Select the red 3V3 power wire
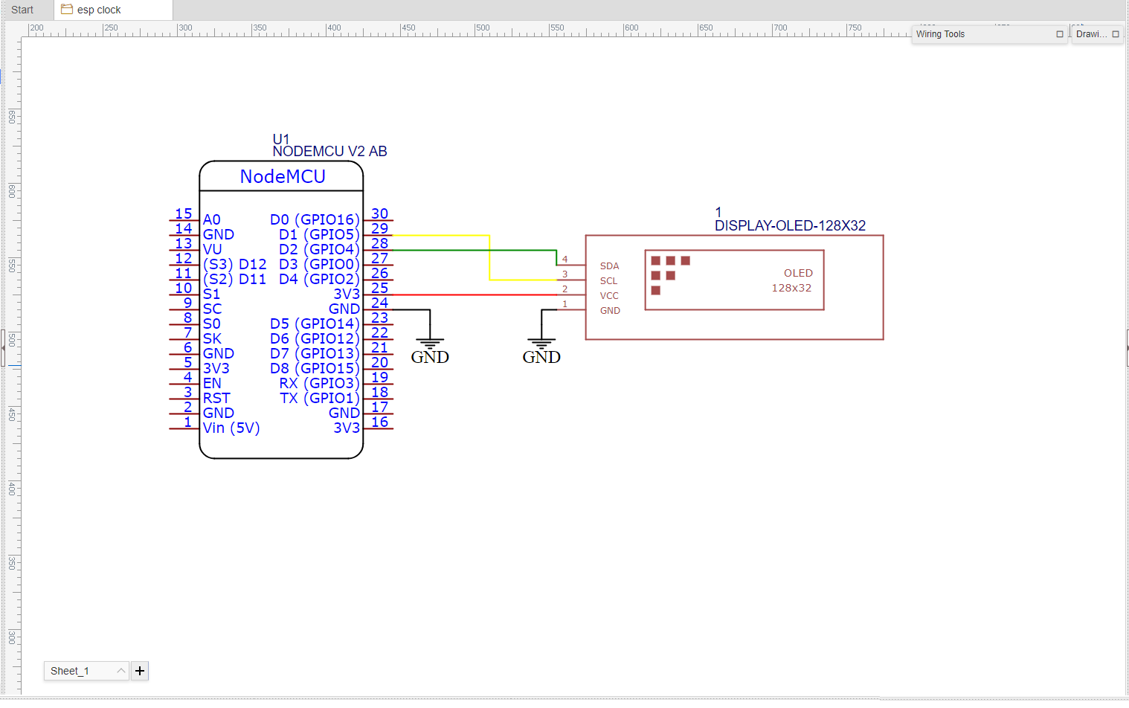This screenshot has width=1129, height=708. pyautogui.click(x=476, y=295)
